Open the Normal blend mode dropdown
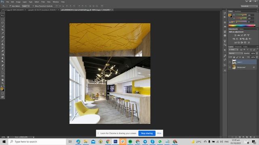259x145 pixels. pos(236,54)
